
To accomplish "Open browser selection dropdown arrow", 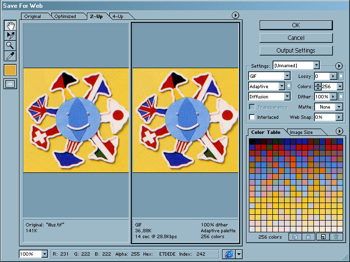I will click(x=239, y=254).
